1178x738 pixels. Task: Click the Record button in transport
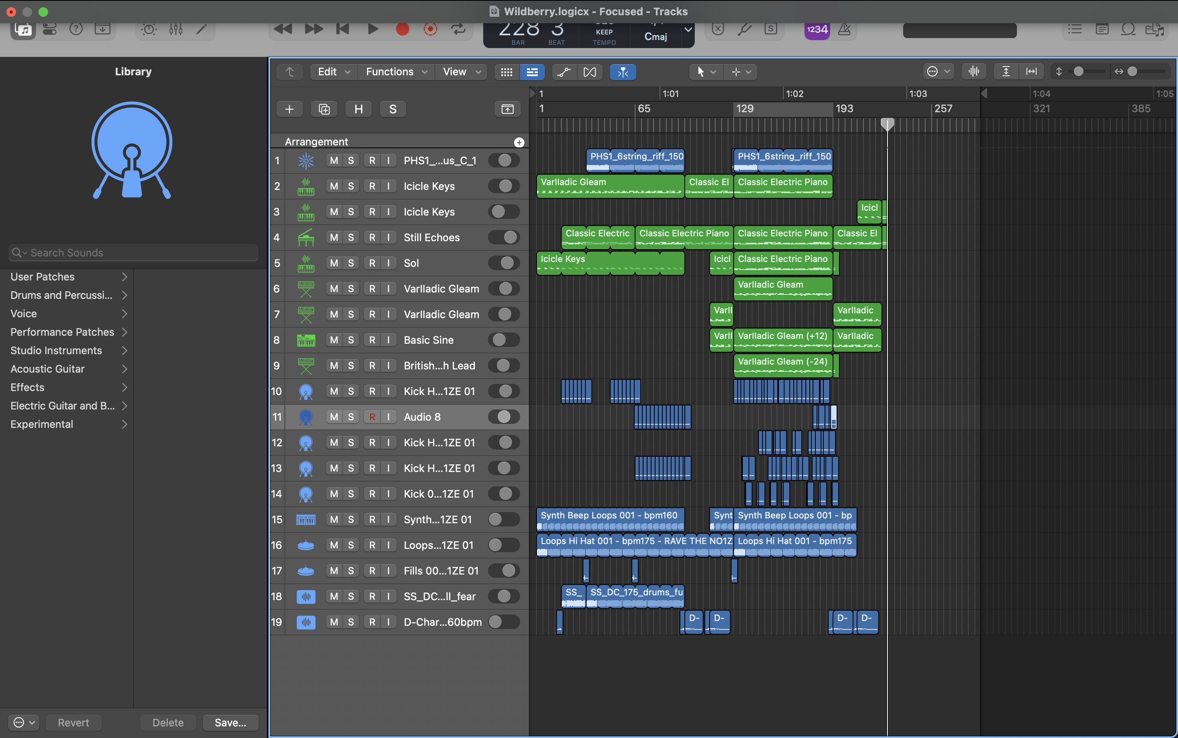(x=402, y=29)
